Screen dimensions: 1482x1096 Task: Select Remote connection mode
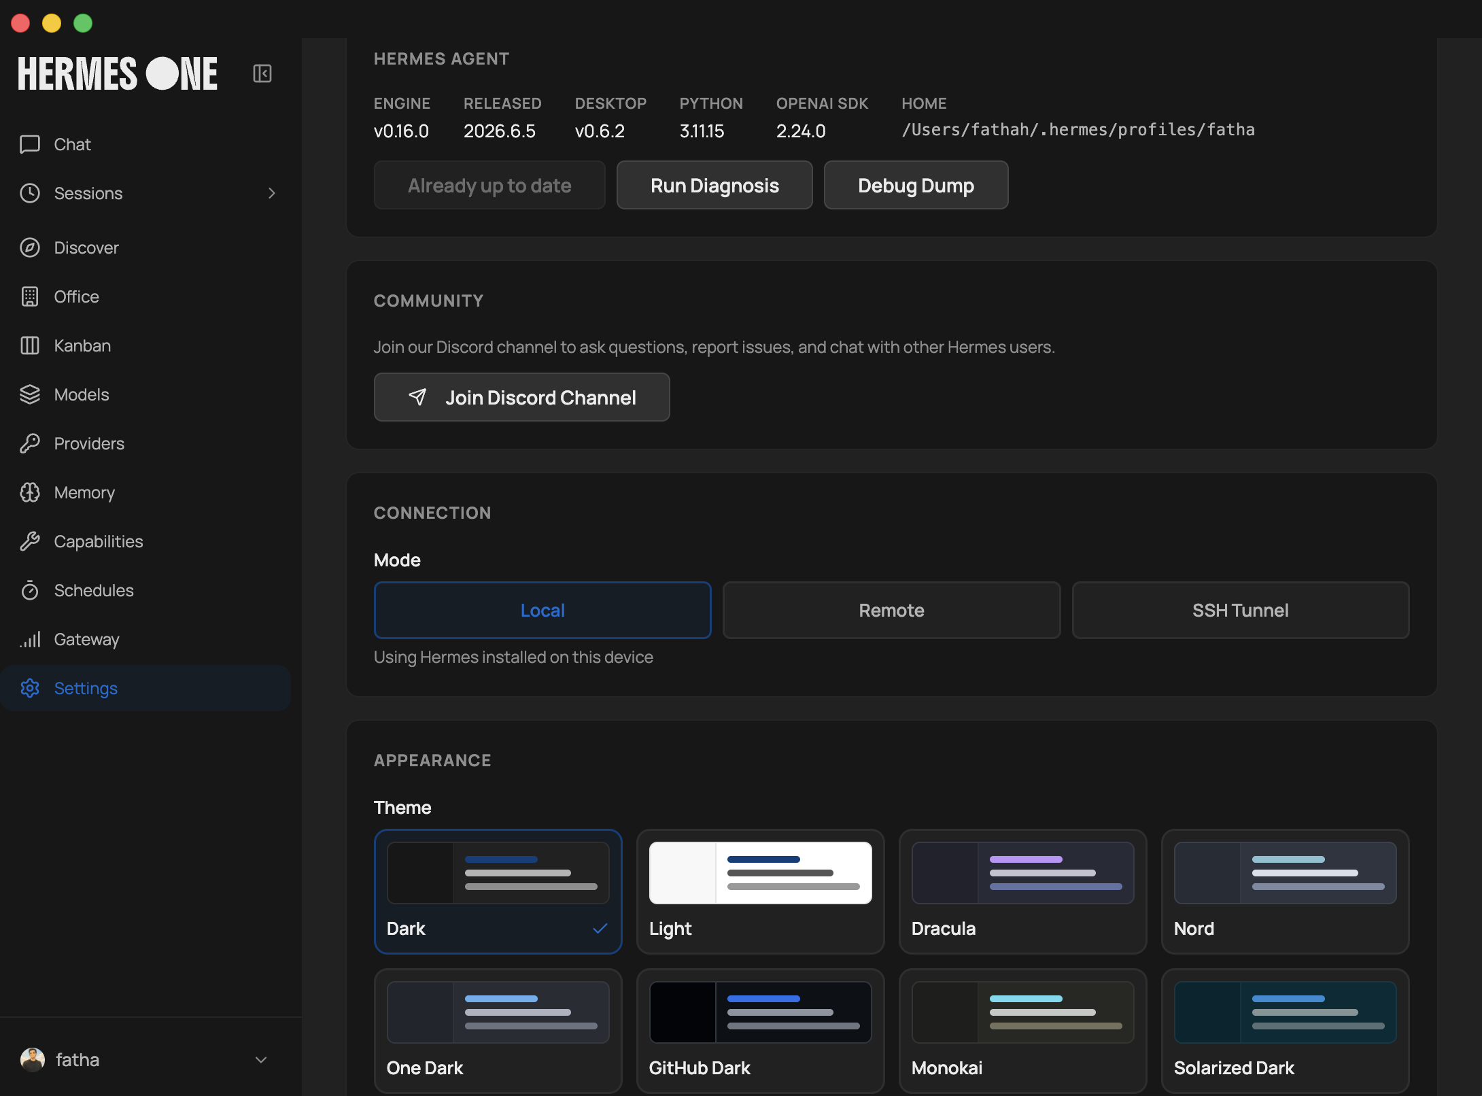click(x=891, y=610)
